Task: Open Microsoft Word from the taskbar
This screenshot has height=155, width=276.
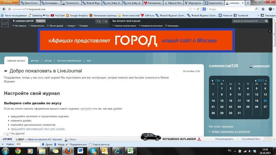Action: [80, 151]
